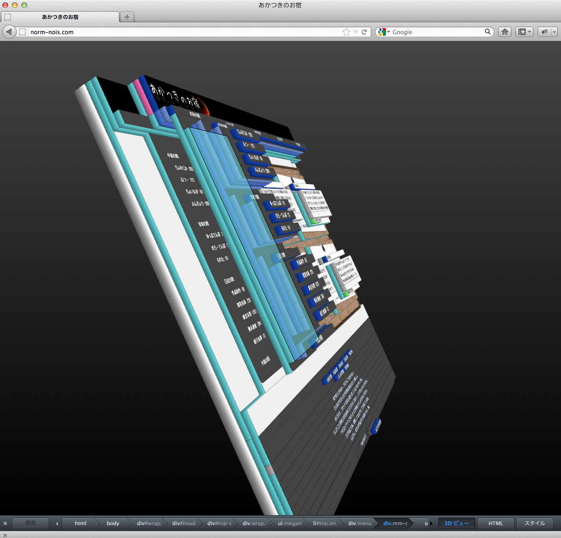Click the div.menu breadcrumb element
Image resolution: width=561 pixels, height=538 pixels.
coord(359,523)
